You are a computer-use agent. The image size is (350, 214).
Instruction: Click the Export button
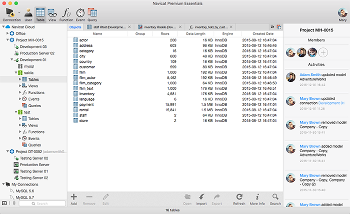pos(216,199)
